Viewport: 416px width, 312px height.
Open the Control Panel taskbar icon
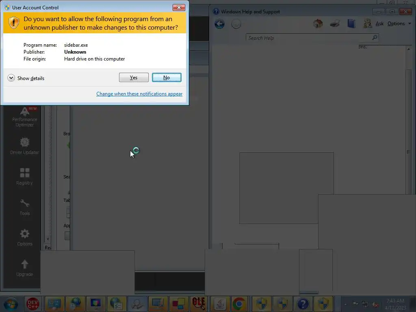coord(54,304)
